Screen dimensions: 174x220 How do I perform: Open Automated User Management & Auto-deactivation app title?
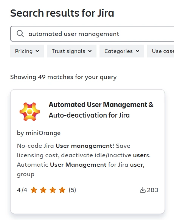tap(101, 110)
